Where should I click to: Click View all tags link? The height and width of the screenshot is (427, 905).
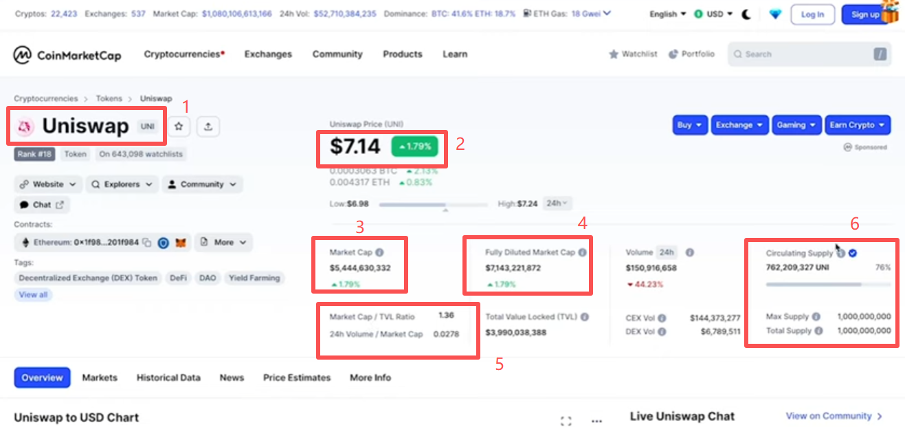click(33, 295)
